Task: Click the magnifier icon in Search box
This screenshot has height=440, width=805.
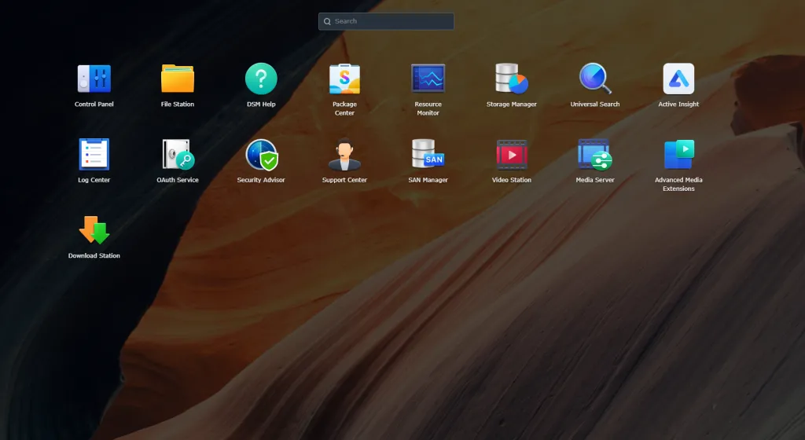Action: coord(327,21)
